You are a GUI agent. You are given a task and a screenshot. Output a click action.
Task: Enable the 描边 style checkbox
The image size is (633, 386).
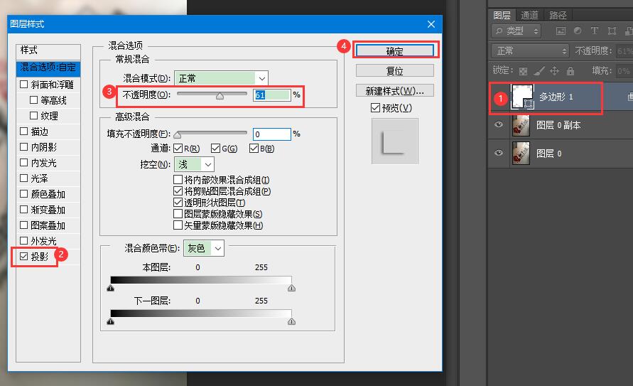(24, 131)
